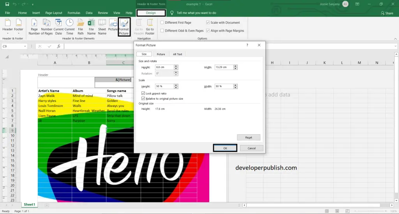
Task: Expand the formula bar
Action: [x=395, y=46]
